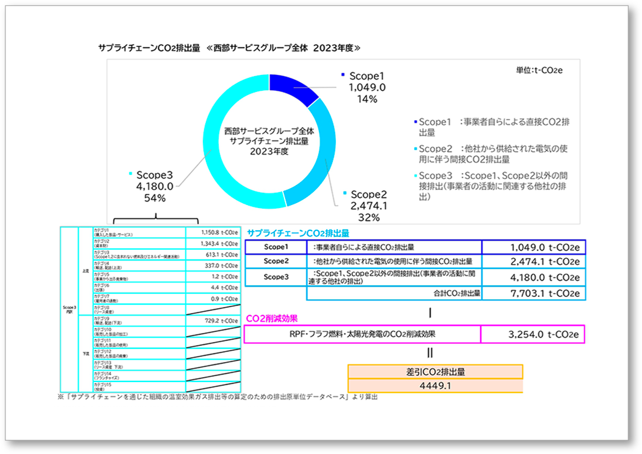Click the "カテゴリ14 (フランチャイズ)" row label

(139, 376)
